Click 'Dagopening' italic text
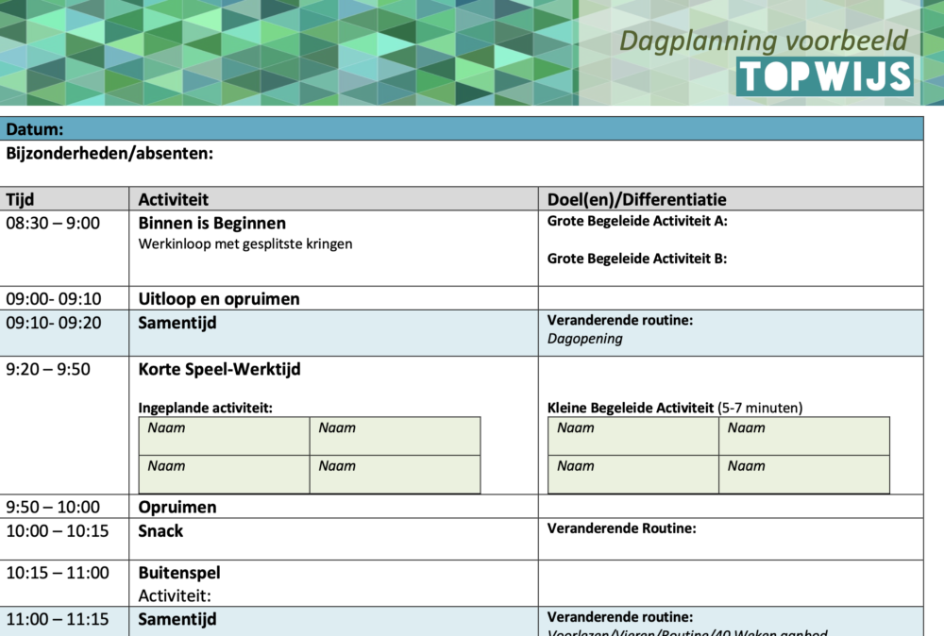Screen dimensions: 944x636 click(584, 339)
